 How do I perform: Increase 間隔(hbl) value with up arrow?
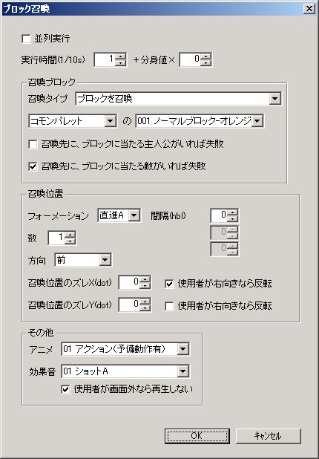233,212
